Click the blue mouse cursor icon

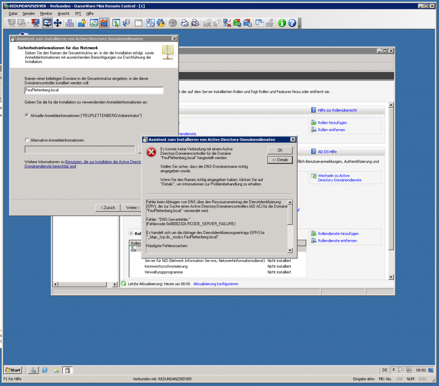coord(126,23)
